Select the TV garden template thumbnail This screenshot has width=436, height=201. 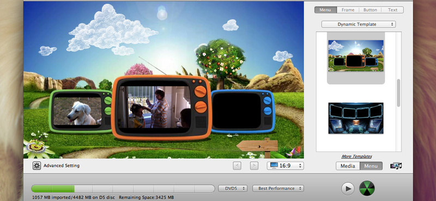(x=356, y=56)
